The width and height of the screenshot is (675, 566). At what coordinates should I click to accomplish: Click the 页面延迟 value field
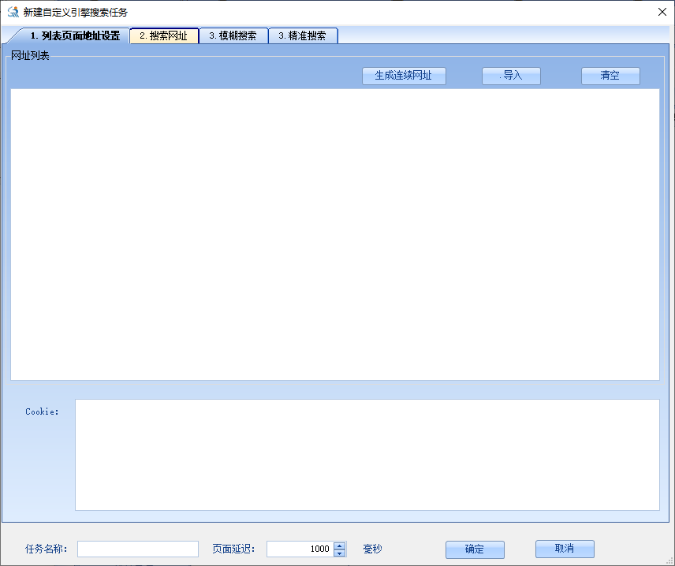[x=300, y=549]
